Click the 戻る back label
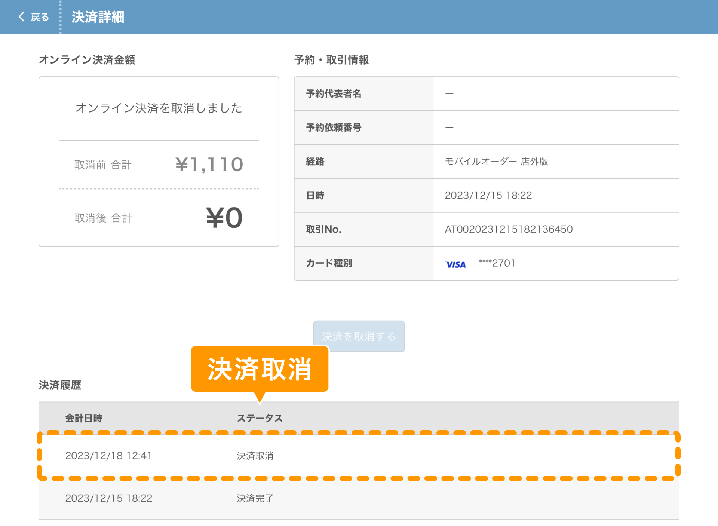Screen dimensions: 718x526 [x=40, y=17]
